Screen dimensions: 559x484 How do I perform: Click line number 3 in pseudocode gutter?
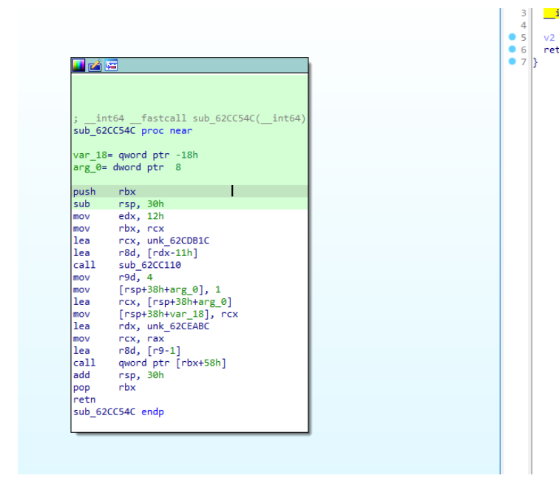pyautogui.click(x=523, y=13)
